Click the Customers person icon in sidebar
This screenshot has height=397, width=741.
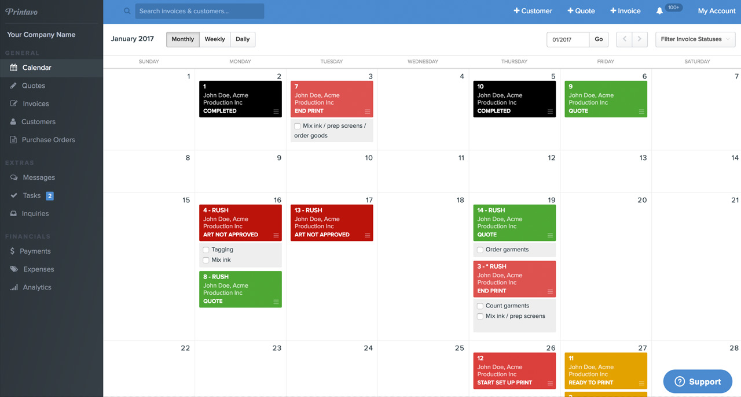[x=14, y=122]
